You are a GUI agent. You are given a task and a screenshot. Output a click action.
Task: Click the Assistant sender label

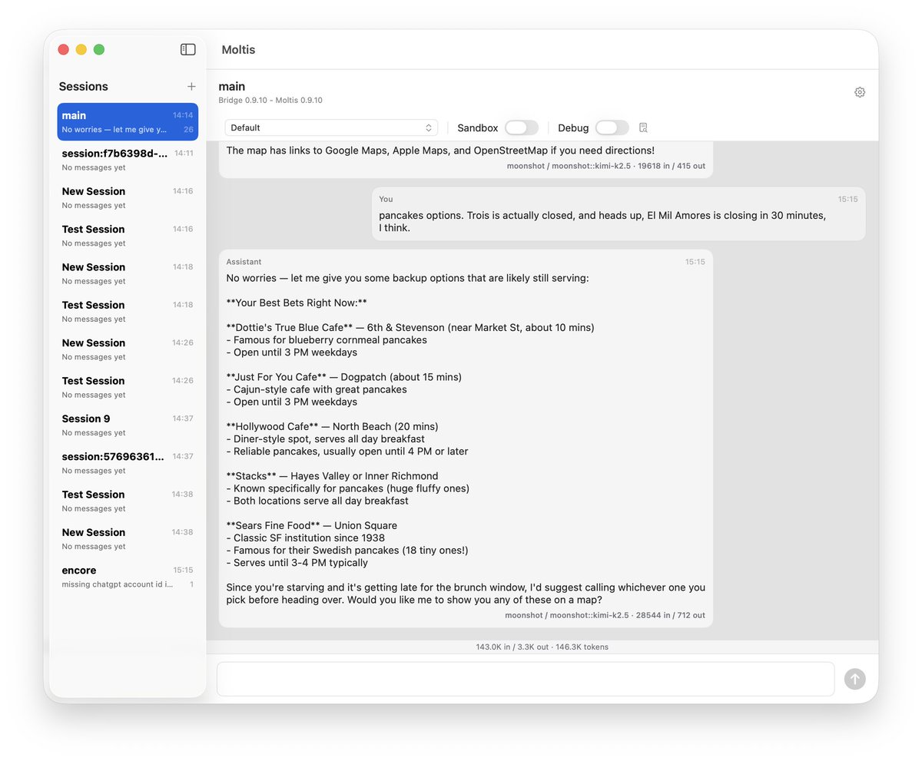(x=244, y=262)
